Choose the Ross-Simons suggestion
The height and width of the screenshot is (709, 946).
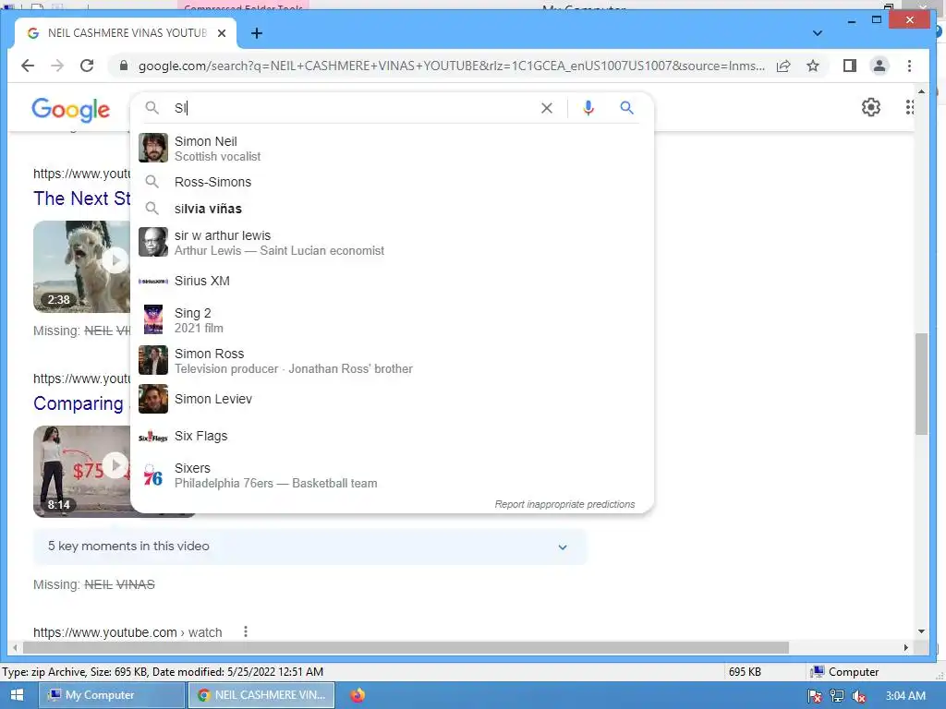coord(392,182)
